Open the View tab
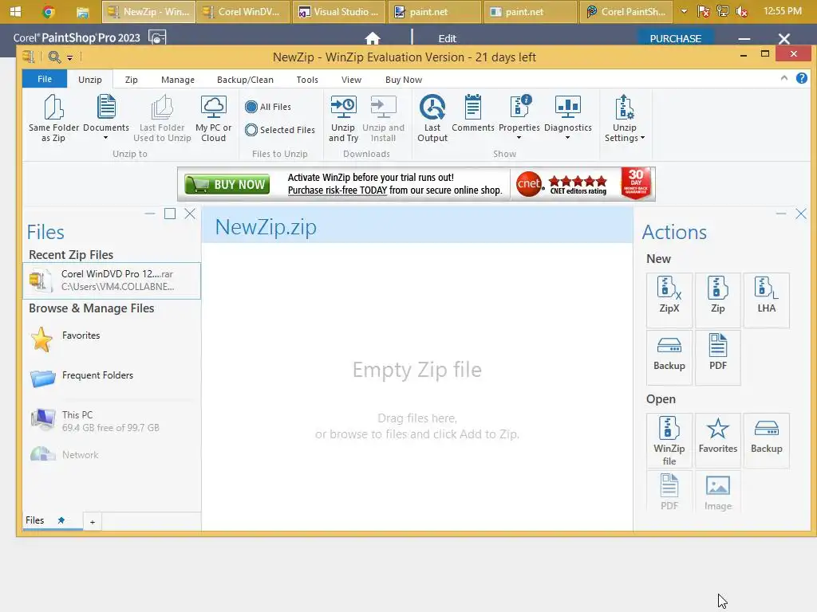Viewport: 817px width, 612px height. point(351,80)
